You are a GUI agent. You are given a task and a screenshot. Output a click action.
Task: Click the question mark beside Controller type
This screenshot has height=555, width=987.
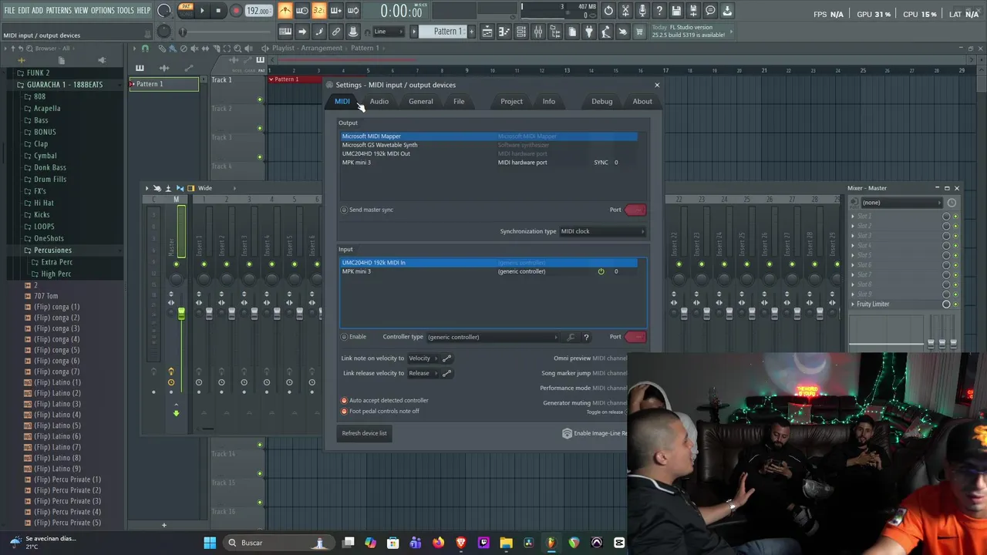586,337
